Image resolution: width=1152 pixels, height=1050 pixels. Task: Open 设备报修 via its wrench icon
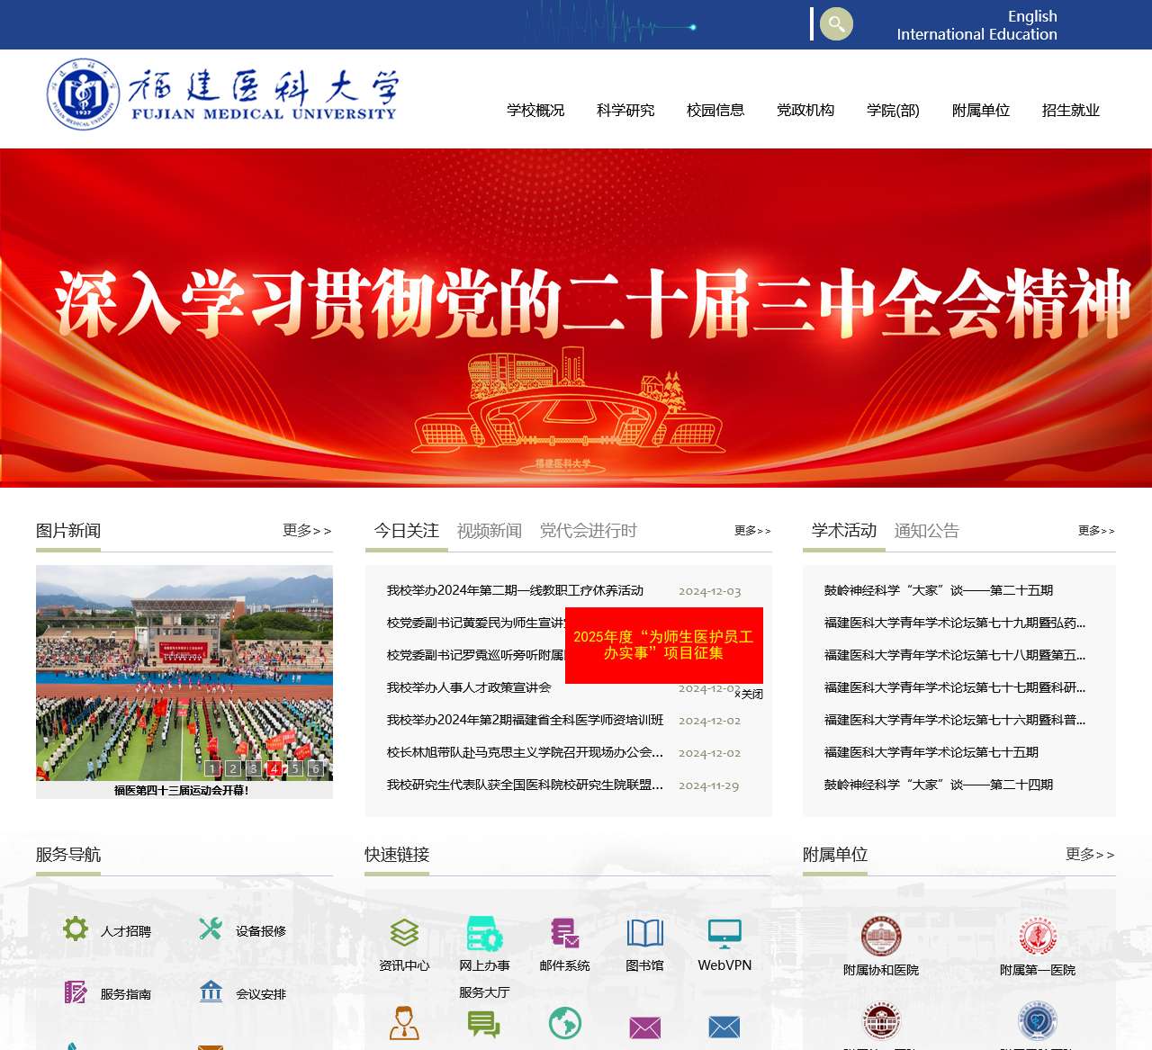click(x=211, y=929)
